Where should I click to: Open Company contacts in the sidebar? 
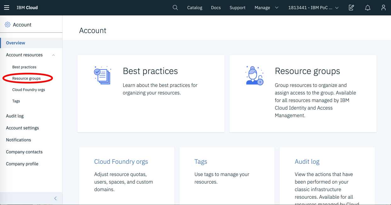point(24,152)
